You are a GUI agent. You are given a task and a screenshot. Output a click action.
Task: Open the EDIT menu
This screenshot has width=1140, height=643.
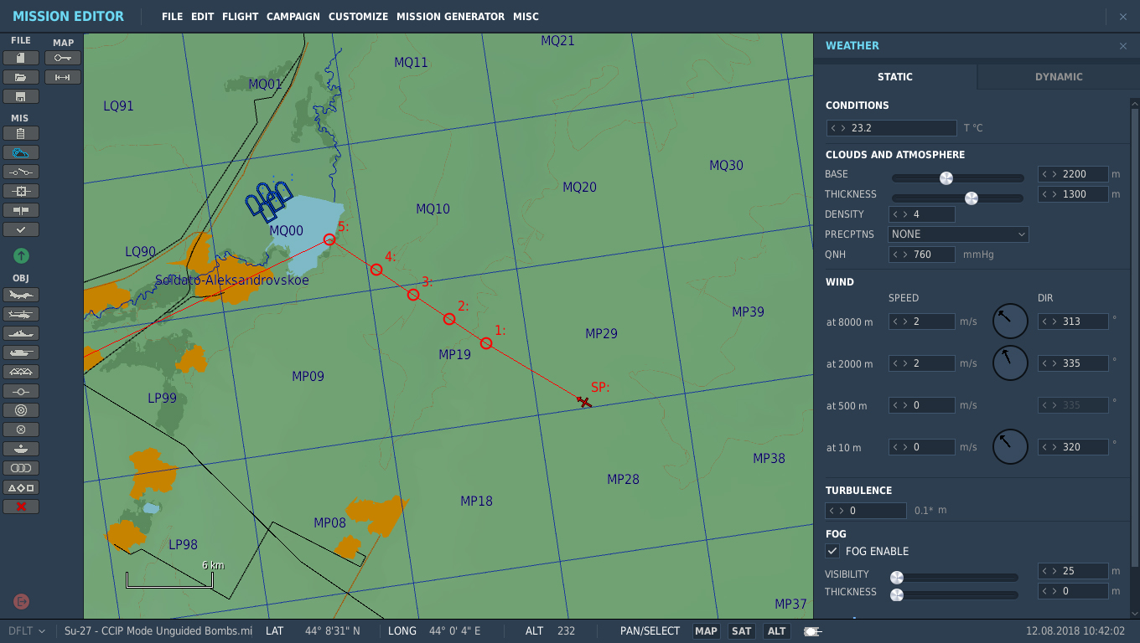(202, 17)
